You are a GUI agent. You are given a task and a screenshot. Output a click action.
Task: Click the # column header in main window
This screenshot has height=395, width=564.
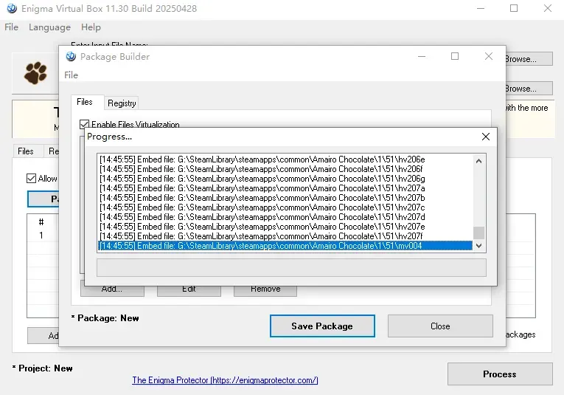[41, 222]
